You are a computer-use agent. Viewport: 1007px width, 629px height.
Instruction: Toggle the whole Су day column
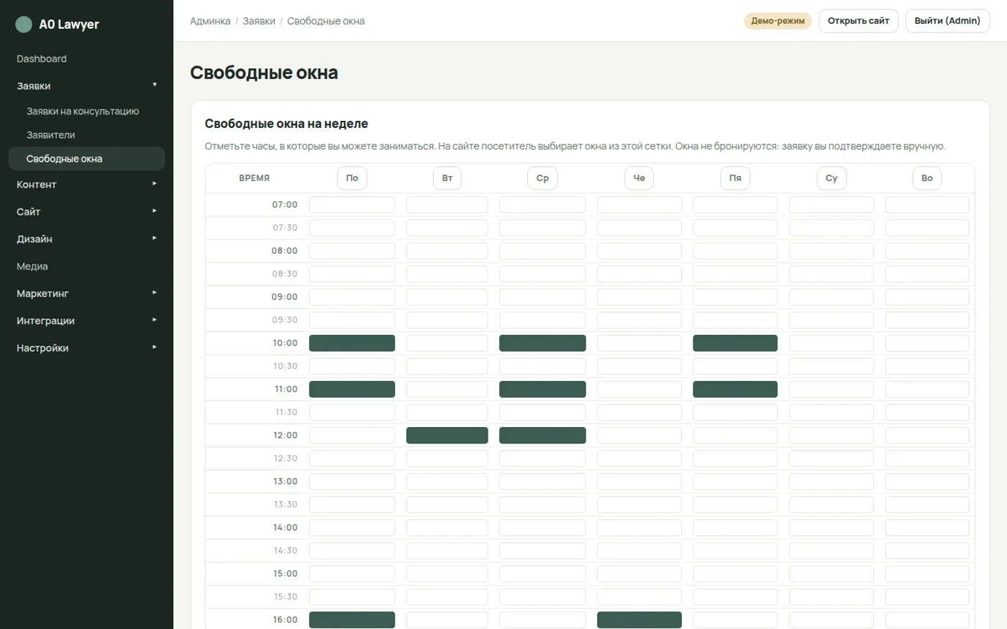tap(831, 178)
